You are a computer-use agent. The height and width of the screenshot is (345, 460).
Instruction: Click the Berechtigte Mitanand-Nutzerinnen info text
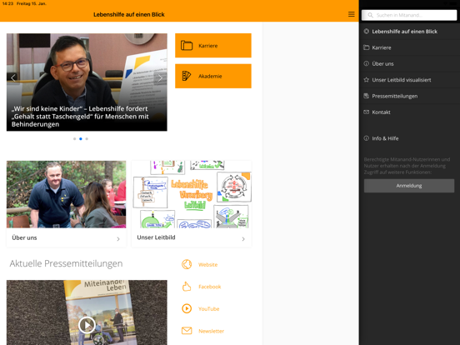(407, 166)
